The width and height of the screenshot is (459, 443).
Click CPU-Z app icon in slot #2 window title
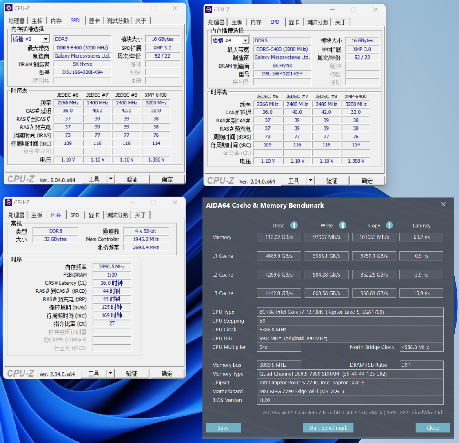9,8
